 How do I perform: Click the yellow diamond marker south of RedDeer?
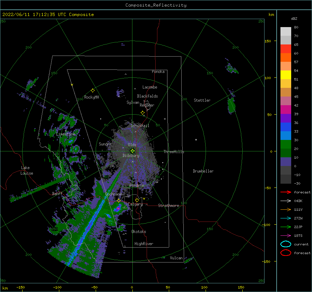coord(143,113)
